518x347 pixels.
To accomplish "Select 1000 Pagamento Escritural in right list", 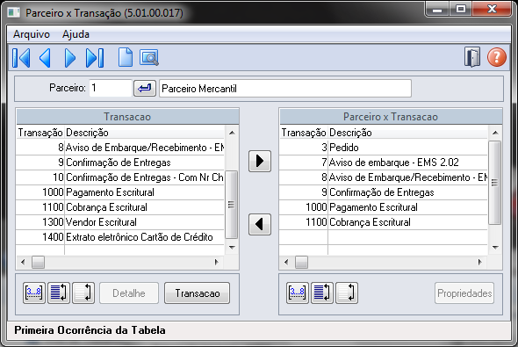I will [384, 207].
